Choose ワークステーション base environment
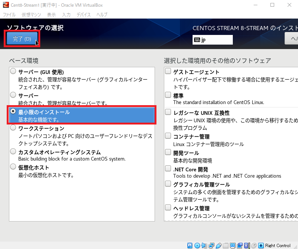Screen dimensions: 298x249 13,127
